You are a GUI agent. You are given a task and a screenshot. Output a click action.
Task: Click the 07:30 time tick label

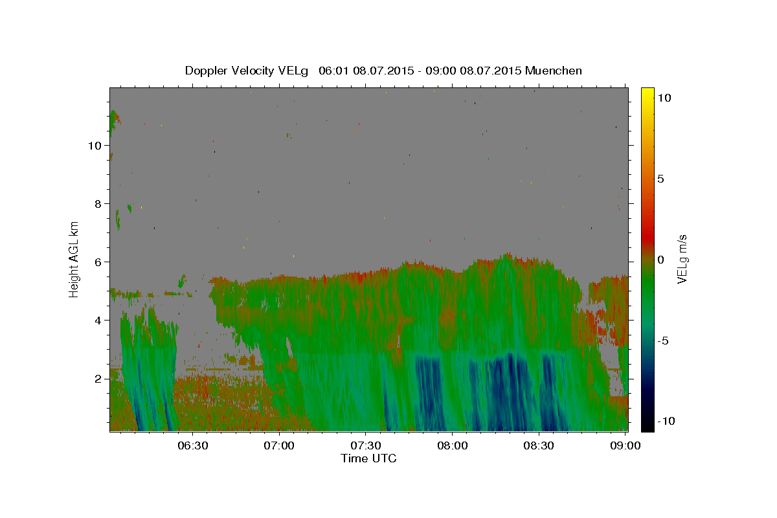pos(366,446)
